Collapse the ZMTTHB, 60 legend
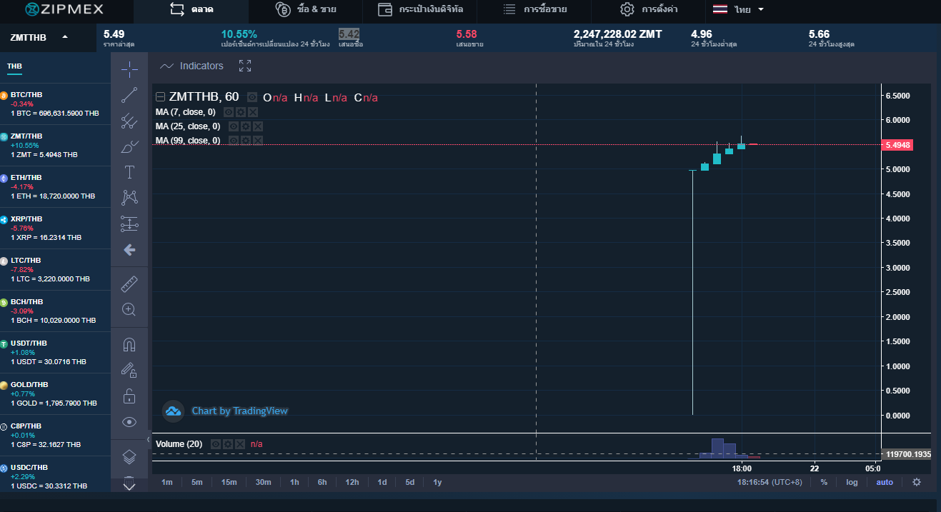Screen dimensions: 941x512 (x=160, y=96)
